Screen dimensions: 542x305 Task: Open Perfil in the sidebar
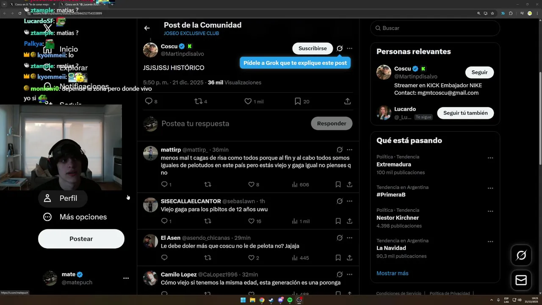pyautogui.click(x=63, y=198)
